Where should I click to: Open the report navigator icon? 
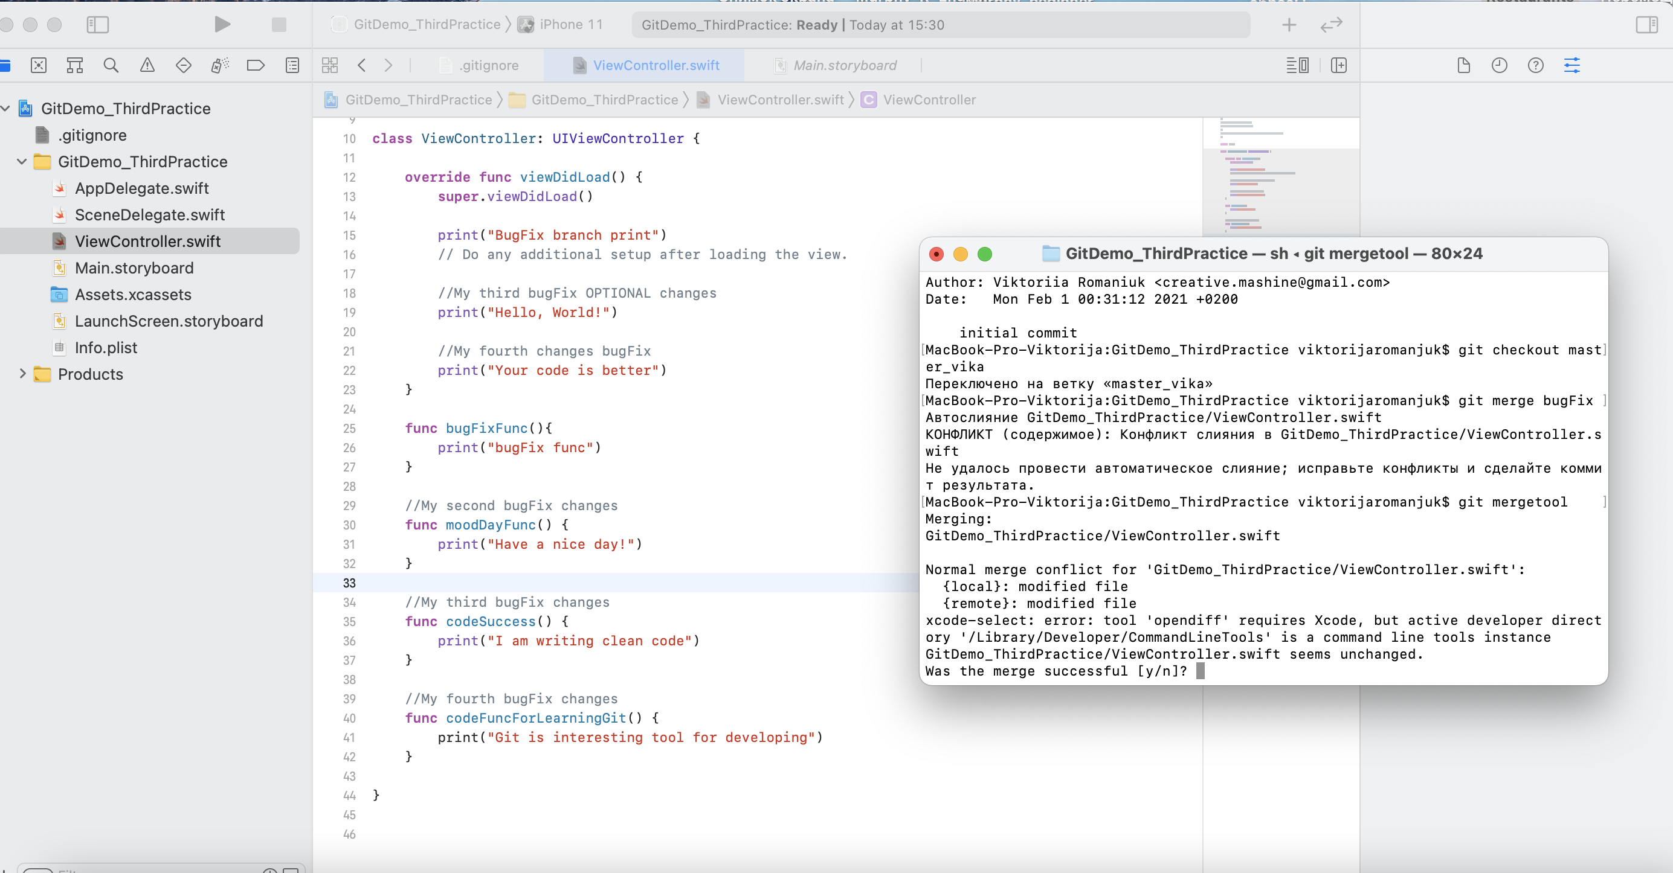(x=292, y=65)
